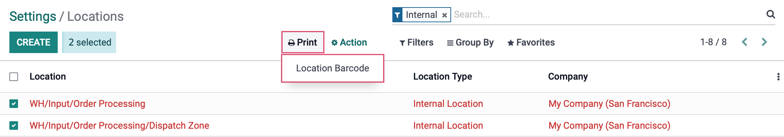Screen dimensions: 784x137
Task: Remove the Internal filter tag
Action: pos(445,15)
